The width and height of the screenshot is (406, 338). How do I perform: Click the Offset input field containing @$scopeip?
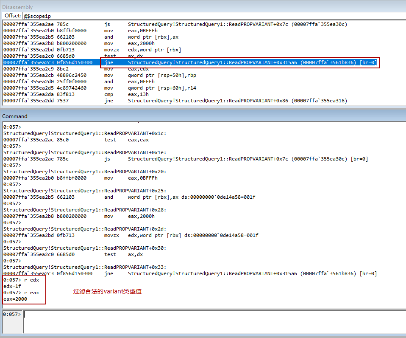(214, 16)
